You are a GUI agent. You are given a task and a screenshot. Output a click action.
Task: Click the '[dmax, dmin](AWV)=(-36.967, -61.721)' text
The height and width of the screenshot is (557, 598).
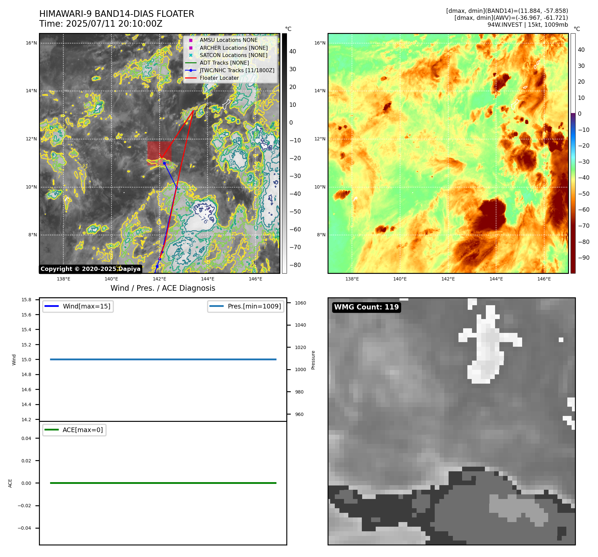pyautogui.click(x=511, y=18)
